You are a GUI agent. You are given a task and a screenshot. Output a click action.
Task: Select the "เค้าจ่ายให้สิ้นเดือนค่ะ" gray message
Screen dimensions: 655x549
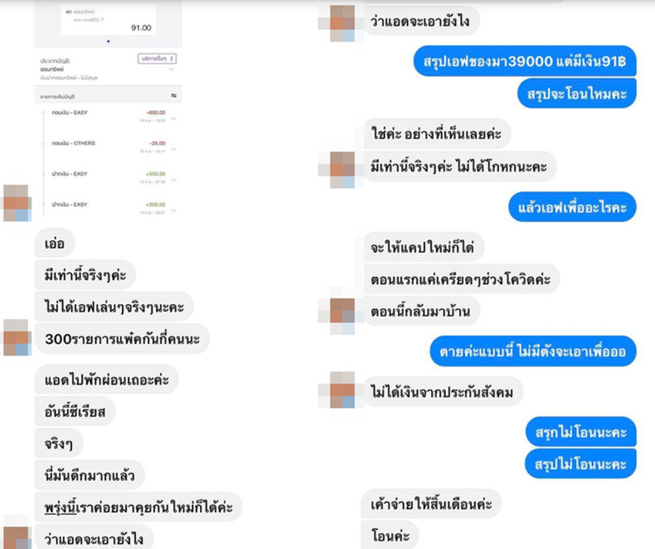(431, 504)
